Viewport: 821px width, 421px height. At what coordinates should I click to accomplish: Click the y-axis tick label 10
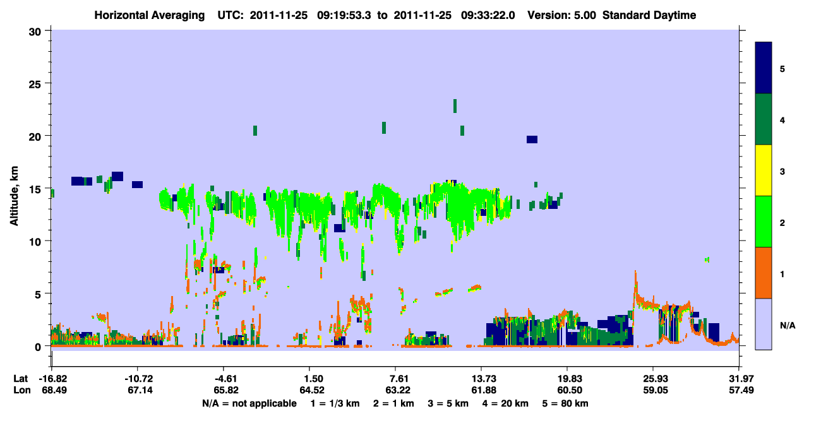point(37,241)
